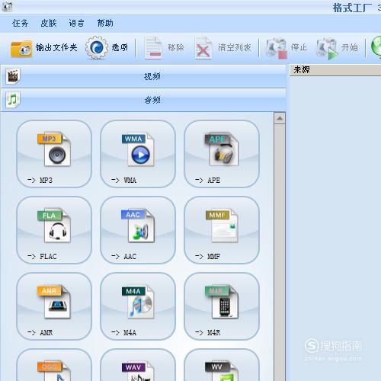381x381 pixels.
Task: Click the 停止 stop button
Action: [287, 48]
